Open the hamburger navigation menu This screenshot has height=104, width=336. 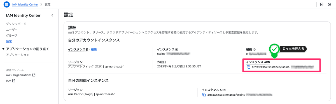(7, 4)
